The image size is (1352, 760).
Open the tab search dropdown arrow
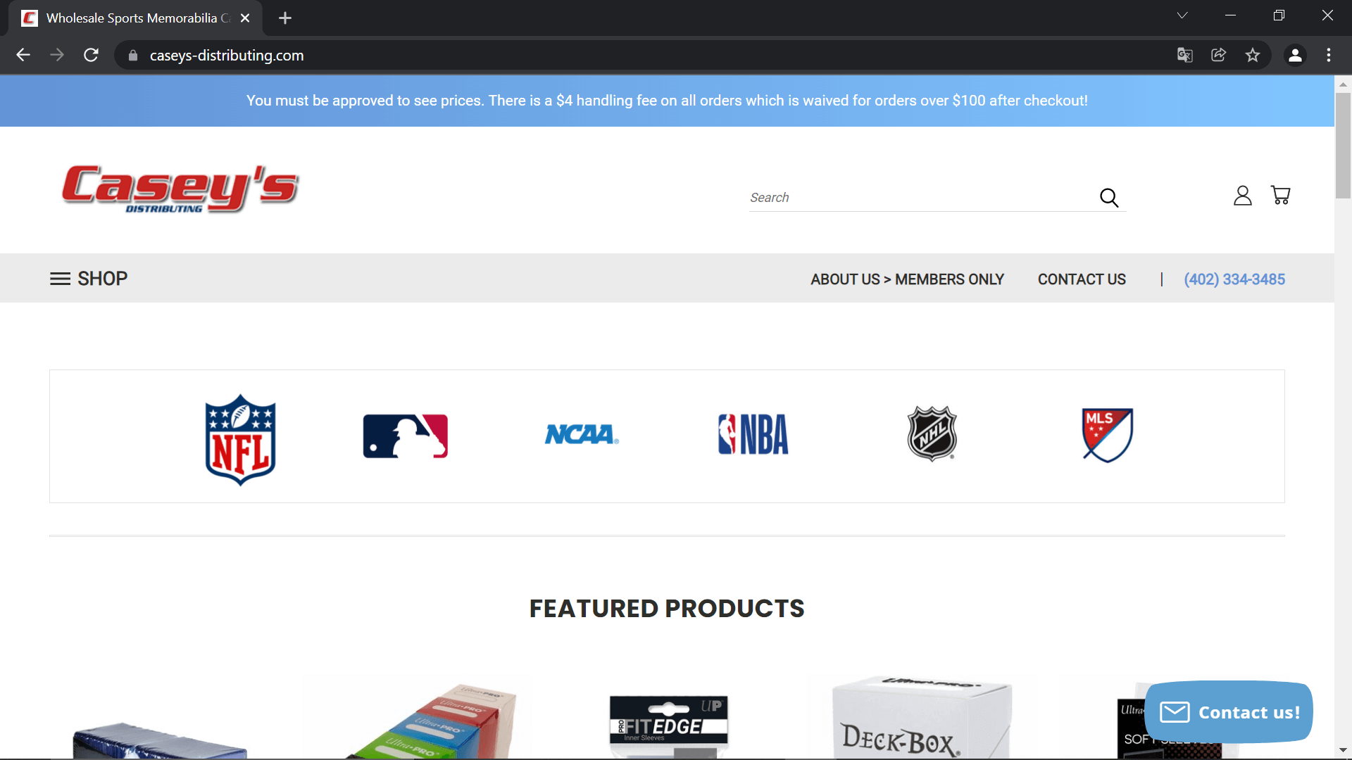(x=1182, y=15)
